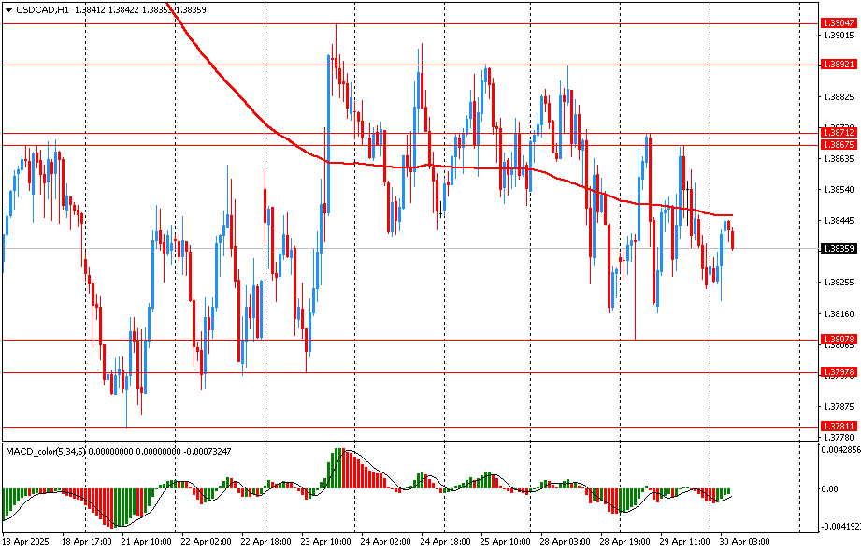The width and height of the screenshot is (861, 552).
Task: Select the 18 Apr 2025 date label
Action: click(26, 541)
